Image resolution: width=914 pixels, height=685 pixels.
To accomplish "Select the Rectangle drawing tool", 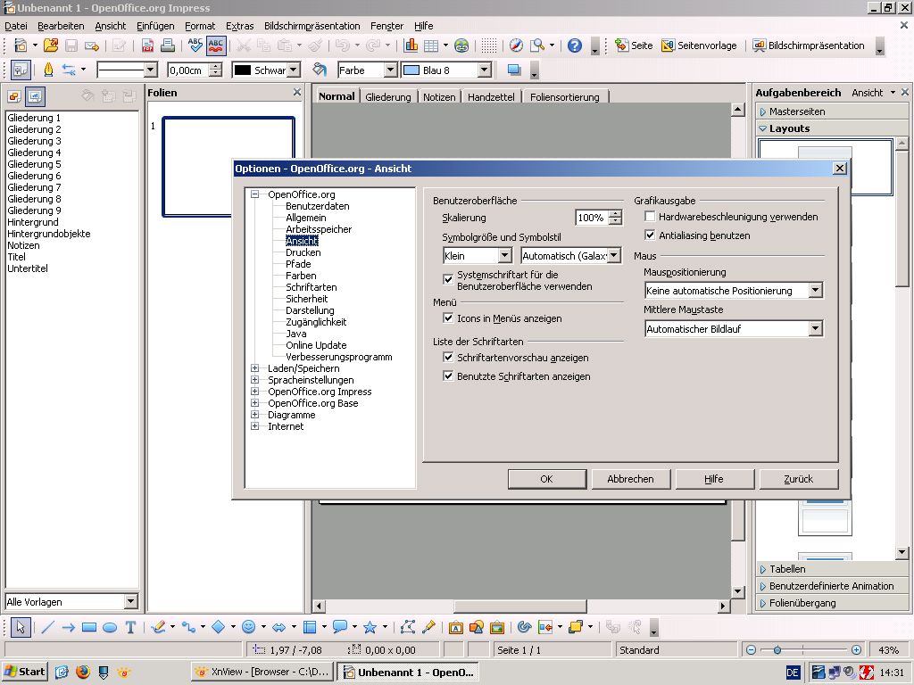I will 89,627.
